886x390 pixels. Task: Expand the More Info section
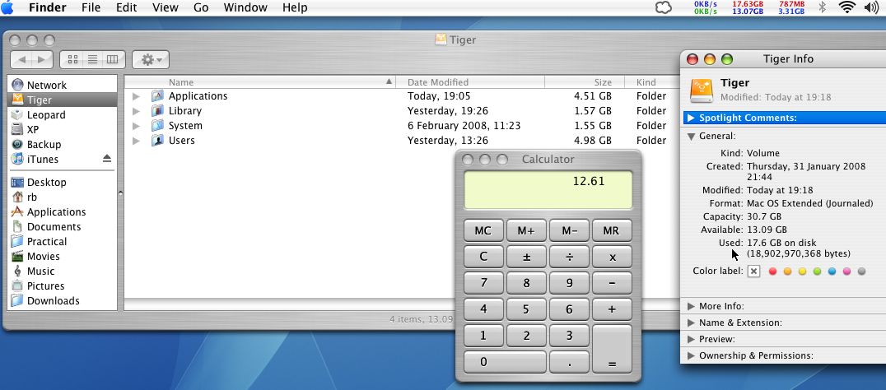point(691,306)
